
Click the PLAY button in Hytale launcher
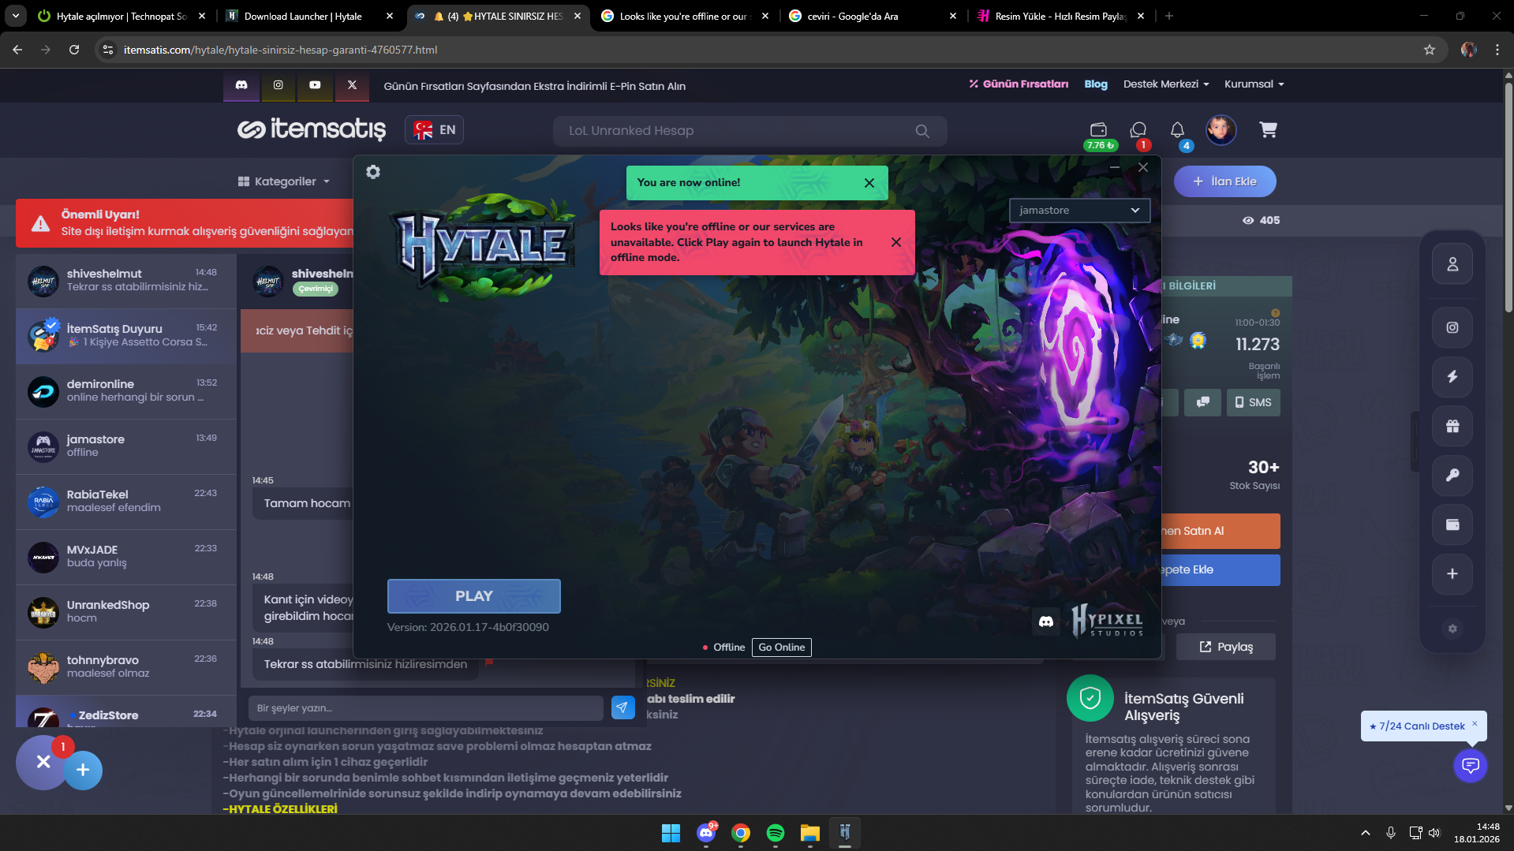[x=474, y=596]
